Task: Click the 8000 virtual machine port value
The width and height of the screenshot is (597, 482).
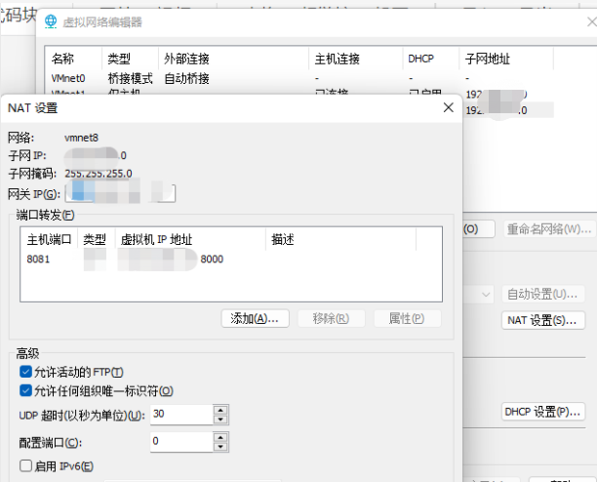Action: pyautogui.click(x=212, y=260)
